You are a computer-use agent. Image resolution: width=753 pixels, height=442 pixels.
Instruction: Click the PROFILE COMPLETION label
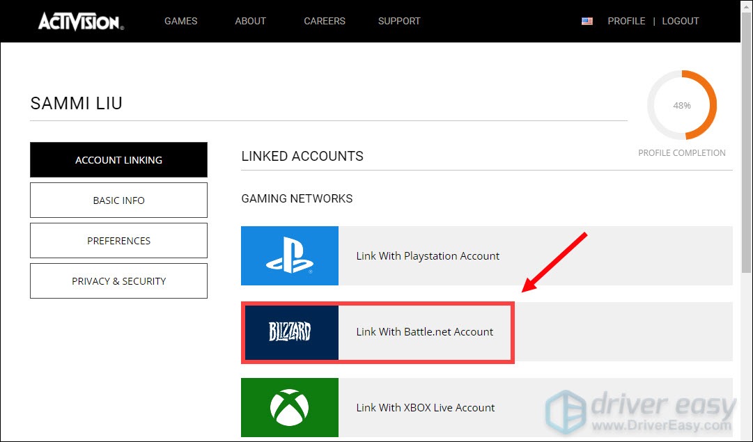tap(682, 152)
